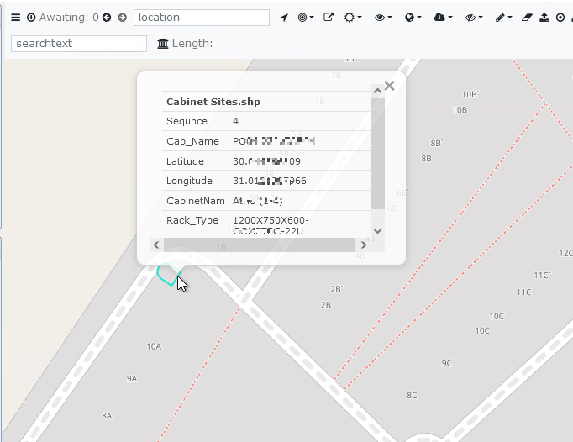Open the cloud download dropdown
Image resolution: width=573 pixels, height=442 pixels.
pos(443,18)
